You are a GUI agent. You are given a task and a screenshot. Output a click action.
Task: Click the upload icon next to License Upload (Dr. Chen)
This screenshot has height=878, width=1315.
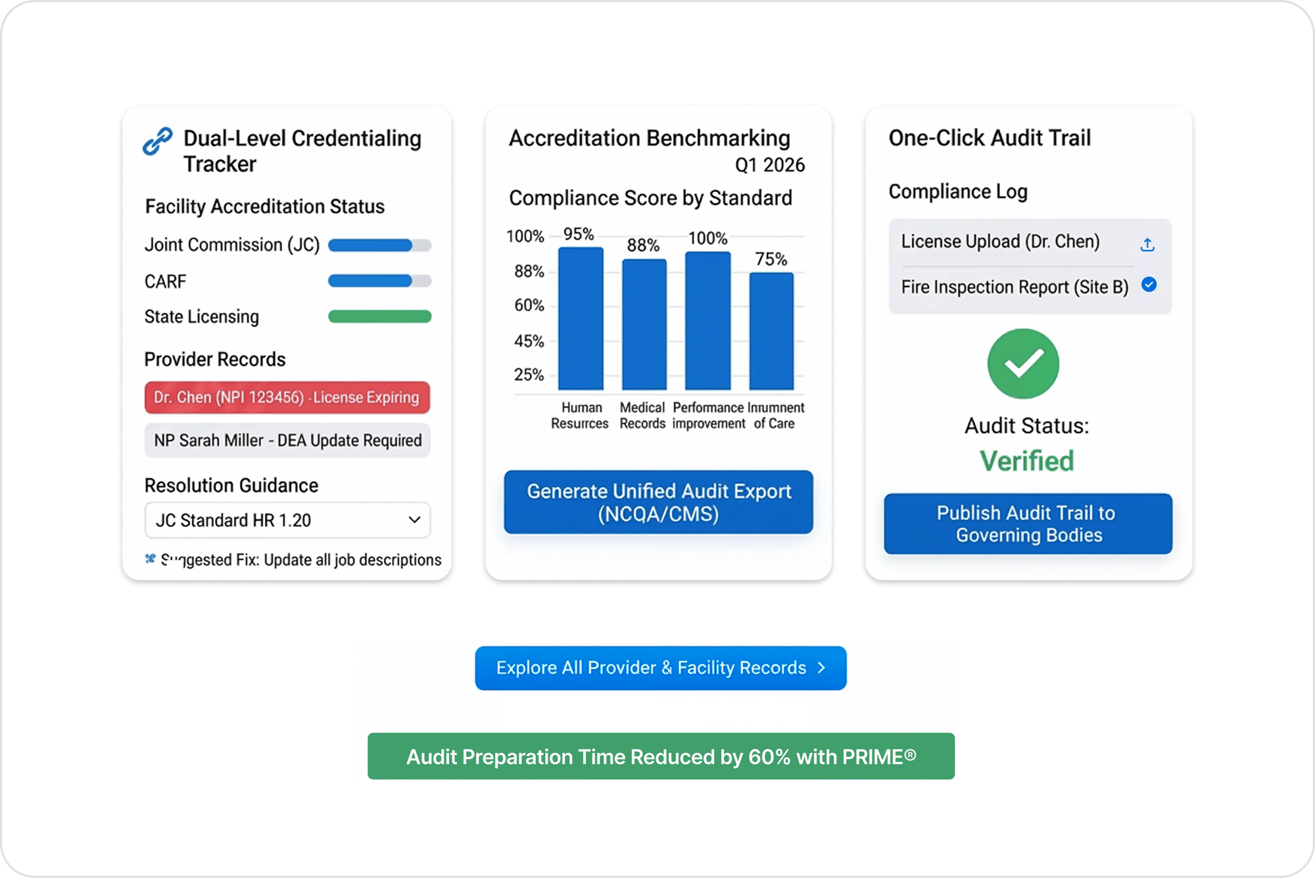1148,243
